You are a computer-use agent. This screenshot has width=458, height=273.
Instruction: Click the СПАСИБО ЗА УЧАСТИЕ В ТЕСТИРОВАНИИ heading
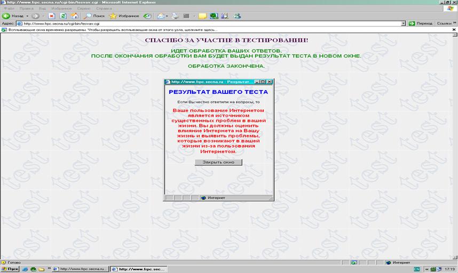226,40
